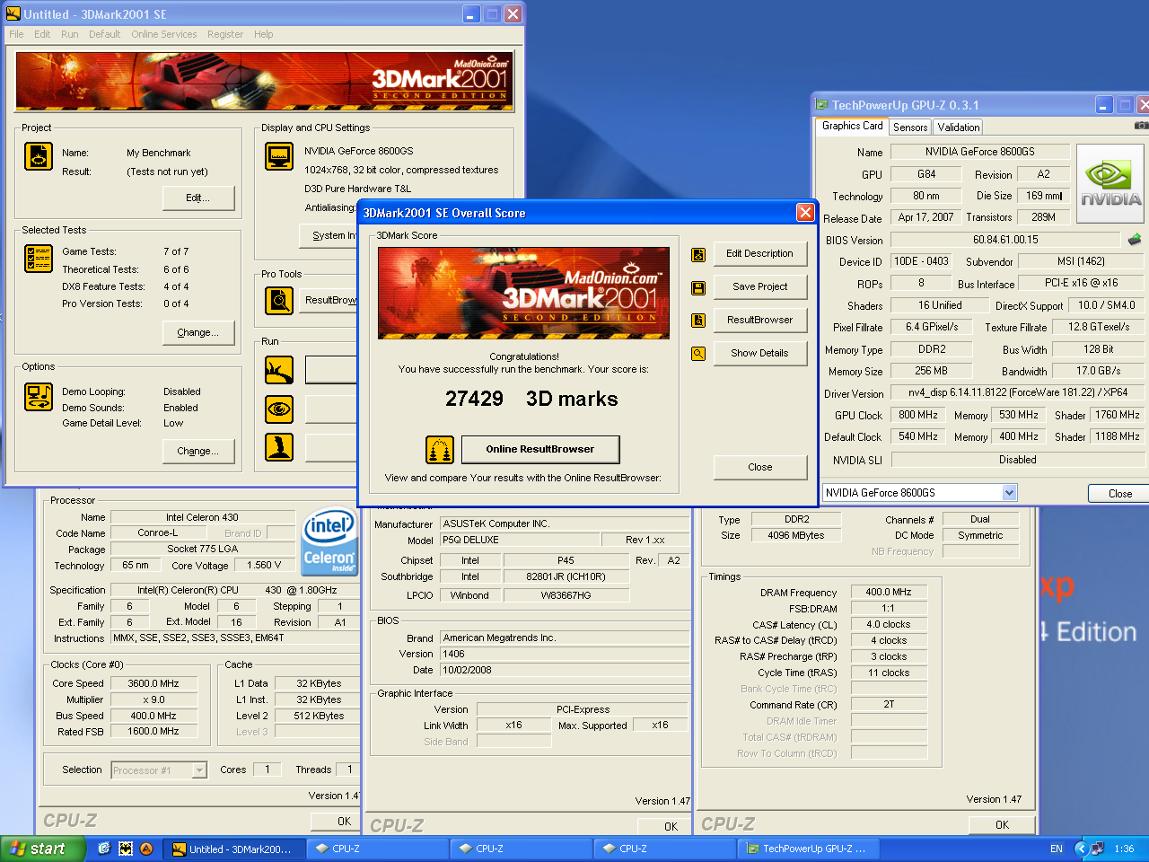
Task: Expand the CPU-Z Processor #1 selection dropdown
Action: click(x=199, y=770)
